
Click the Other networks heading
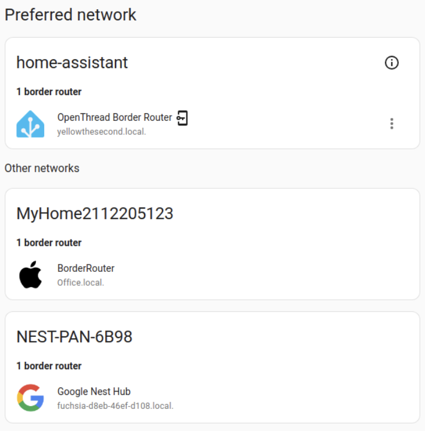coord(42,168)
